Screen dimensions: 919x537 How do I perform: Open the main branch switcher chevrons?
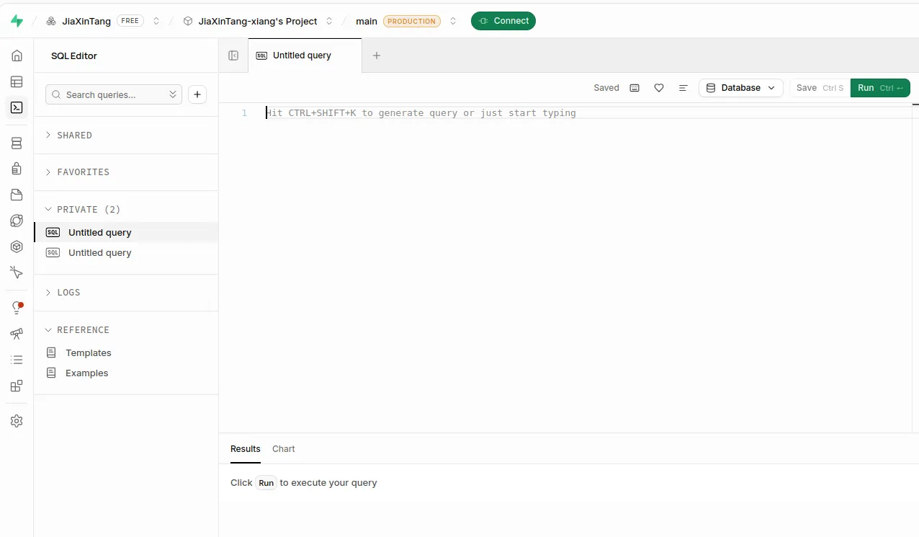click(x=453, y=21)
